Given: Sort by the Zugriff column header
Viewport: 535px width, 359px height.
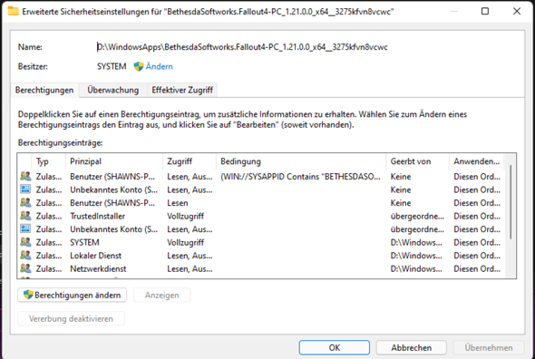Looking at the screenshot, I should pos(190,161).
